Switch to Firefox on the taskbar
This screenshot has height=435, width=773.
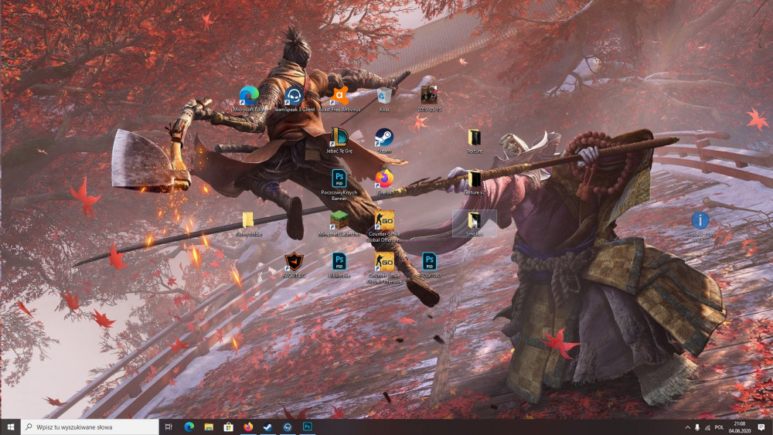click(x=248, y=427)
